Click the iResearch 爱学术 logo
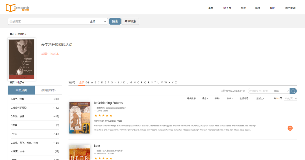 coord(17,8)
